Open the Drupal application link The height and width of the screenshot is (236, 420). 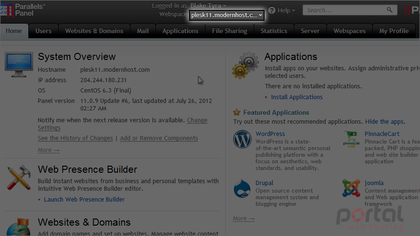265,183
